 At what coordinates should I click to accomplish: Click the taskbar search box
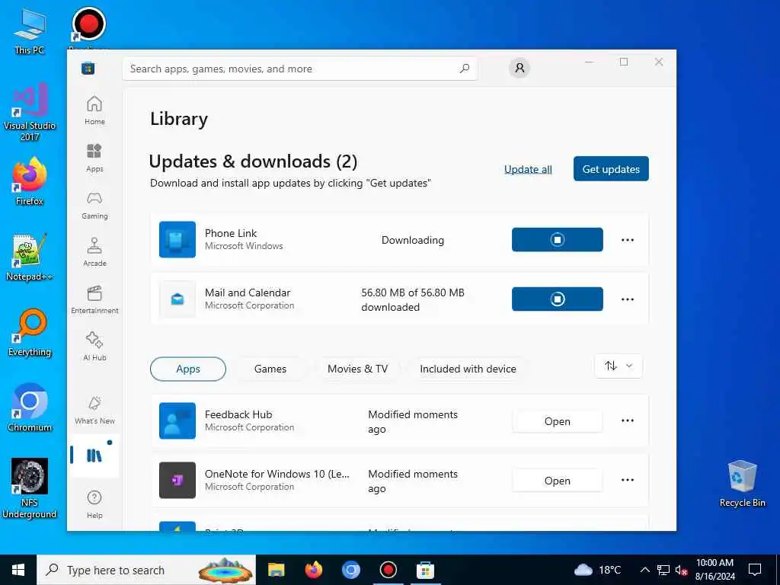[x=146, y=570]
